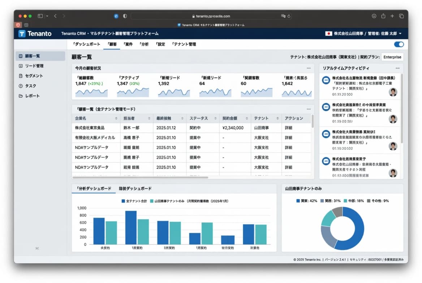Open 詳細 for 株式会社東京食品
This screenshot has width=422, height=283.
[289, 128]
